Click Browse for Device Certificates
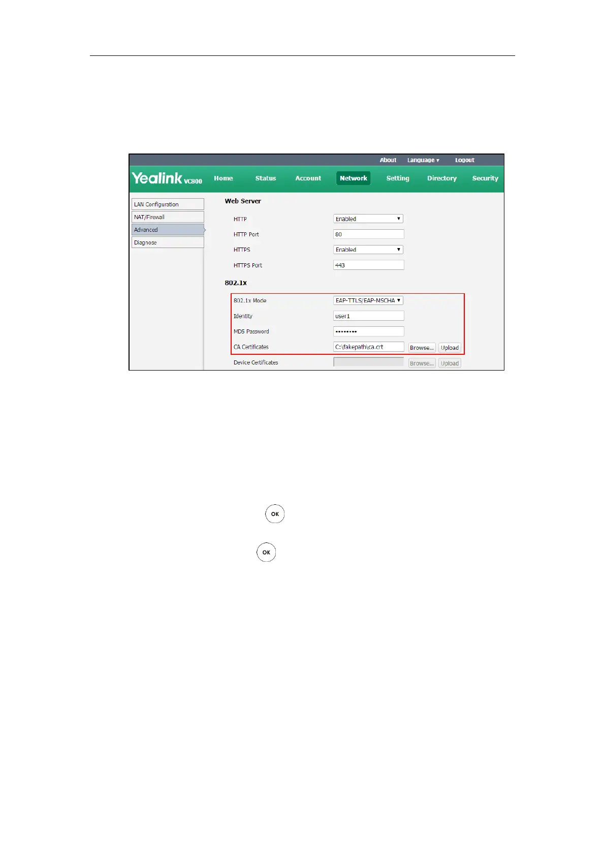 coord(422,363)
